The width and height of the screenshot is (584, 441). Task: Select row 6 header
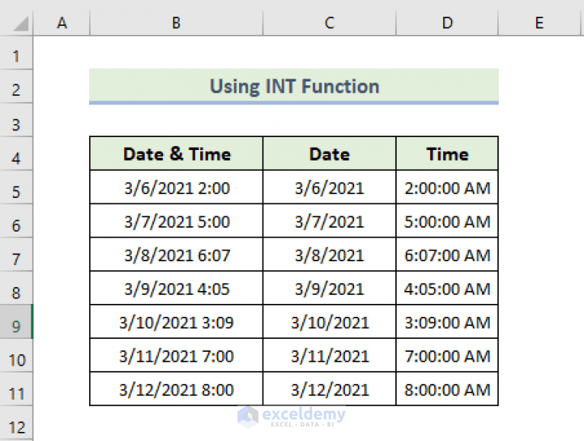click(17, 221)
